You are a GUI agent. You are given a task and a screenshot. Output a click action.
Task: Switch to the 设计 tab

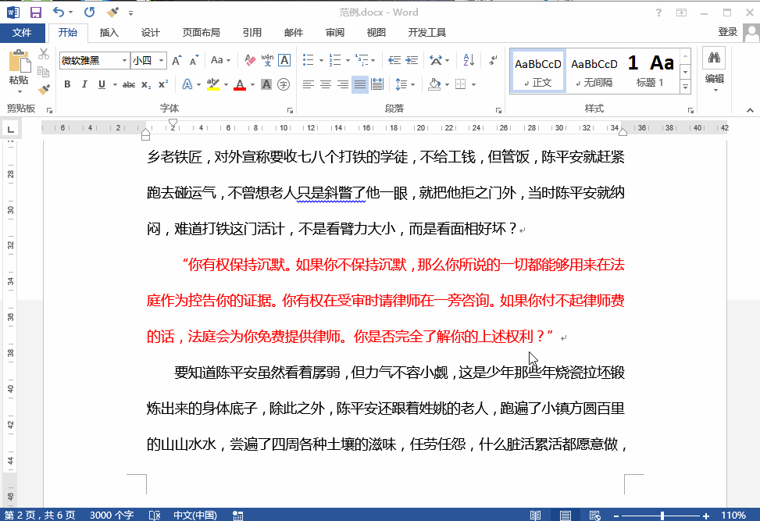pos(150,33)
